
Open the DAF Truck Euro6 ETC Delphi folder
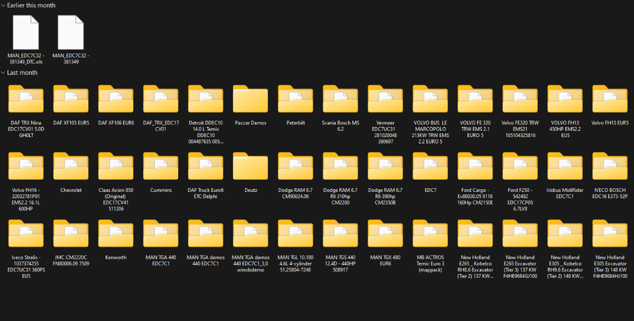[x=205, y=167]
